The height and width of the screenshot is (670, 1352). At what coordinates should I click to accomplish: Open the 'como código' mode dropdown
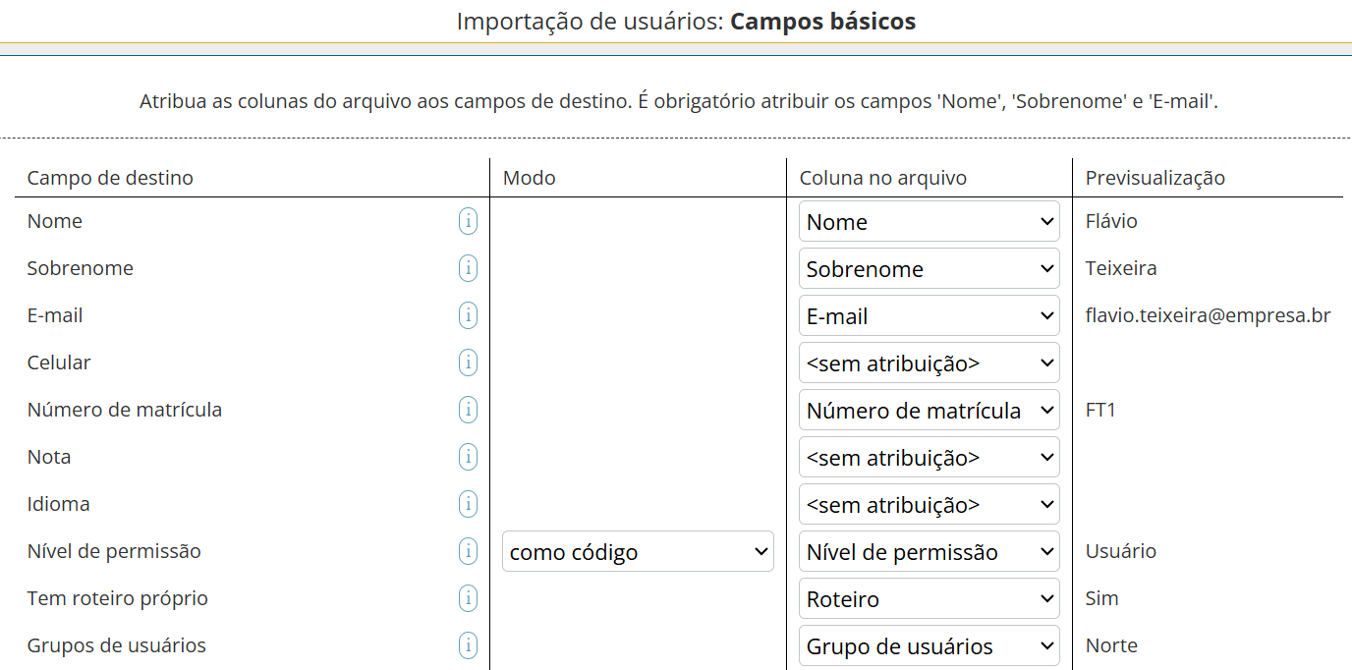tap(637, 551)
